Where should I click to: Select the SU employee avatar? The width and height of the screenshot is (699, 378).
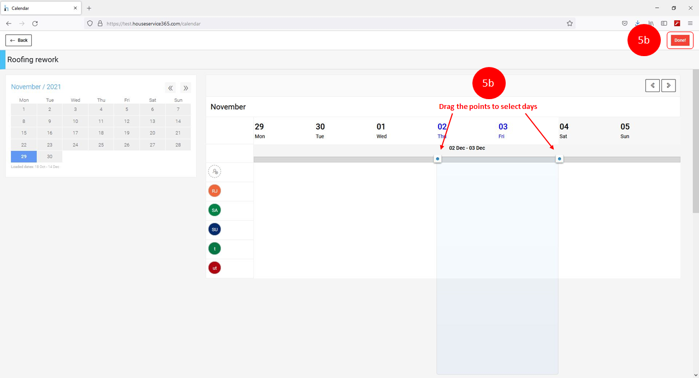[x=215, y=229]
